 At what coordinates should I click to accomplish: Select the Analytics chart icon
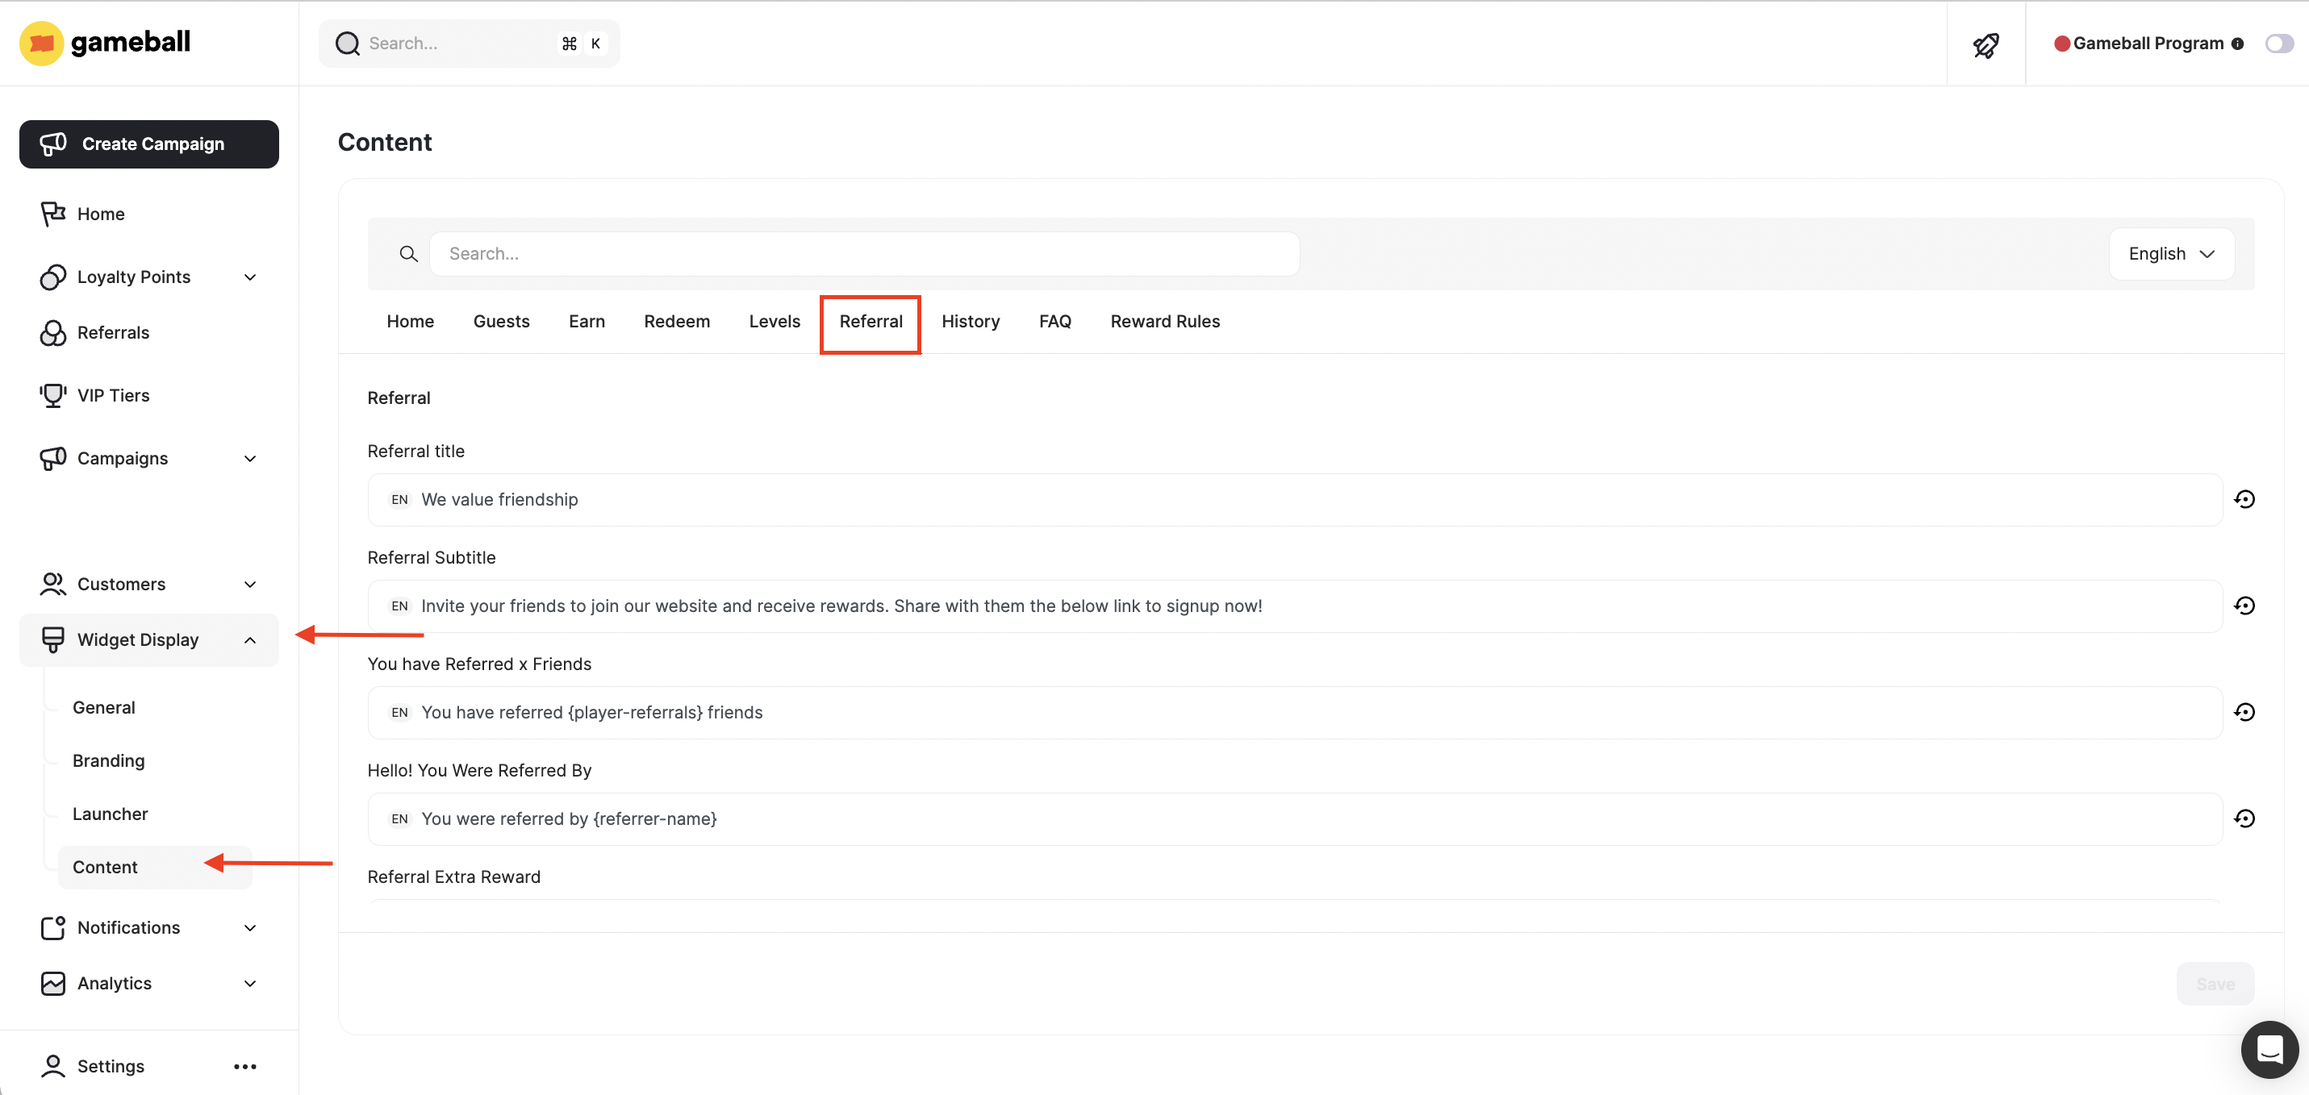(x=53, y=983)
